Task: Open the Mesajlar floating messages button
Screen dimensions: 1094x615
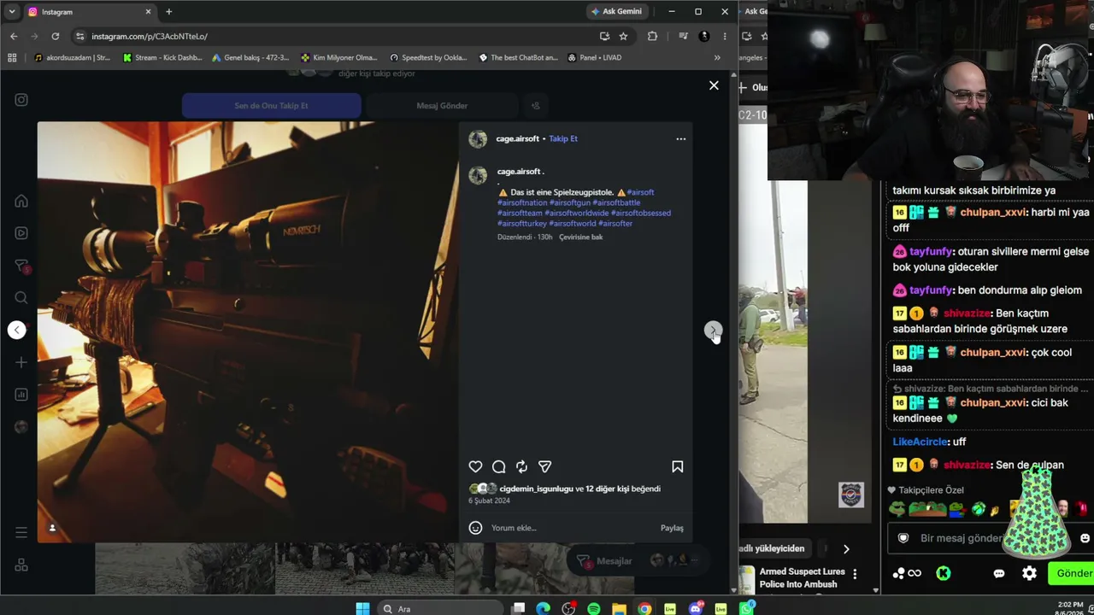Action: (x=604, y=560)
